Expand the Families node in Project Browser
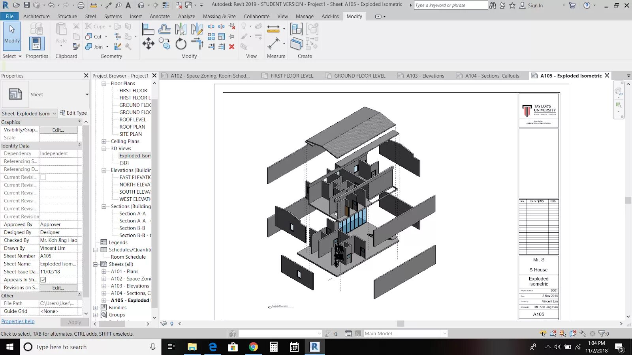 tap(95, 308)
